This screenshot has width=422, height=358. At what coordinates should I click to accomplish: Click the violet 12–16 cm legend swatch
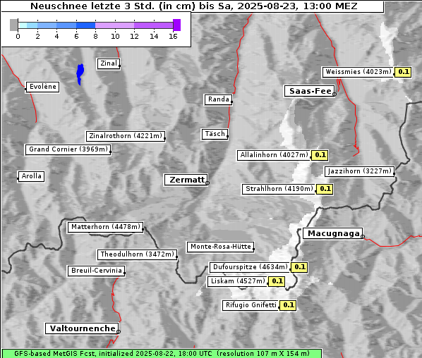pyautogui.click(x=153, y=25)
